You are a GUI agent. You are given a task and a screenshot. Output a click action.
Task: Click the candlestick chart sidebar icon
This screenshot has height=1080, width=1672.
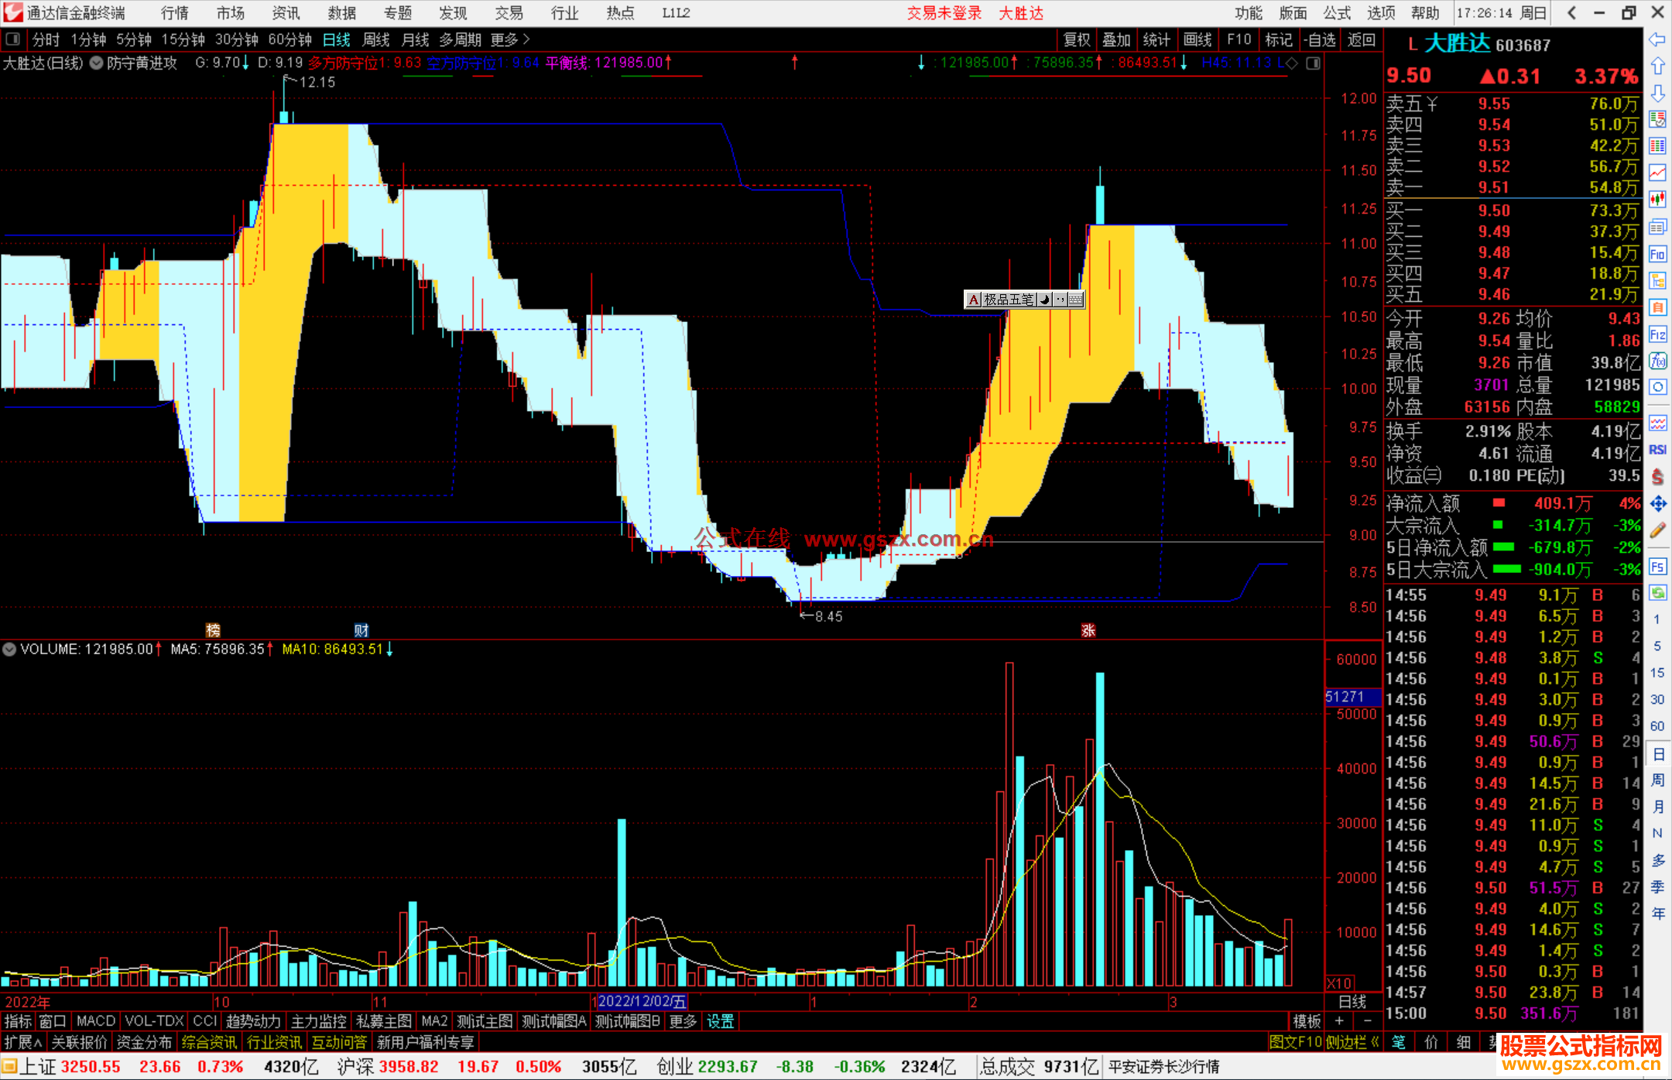click(x=1657, y=200)
